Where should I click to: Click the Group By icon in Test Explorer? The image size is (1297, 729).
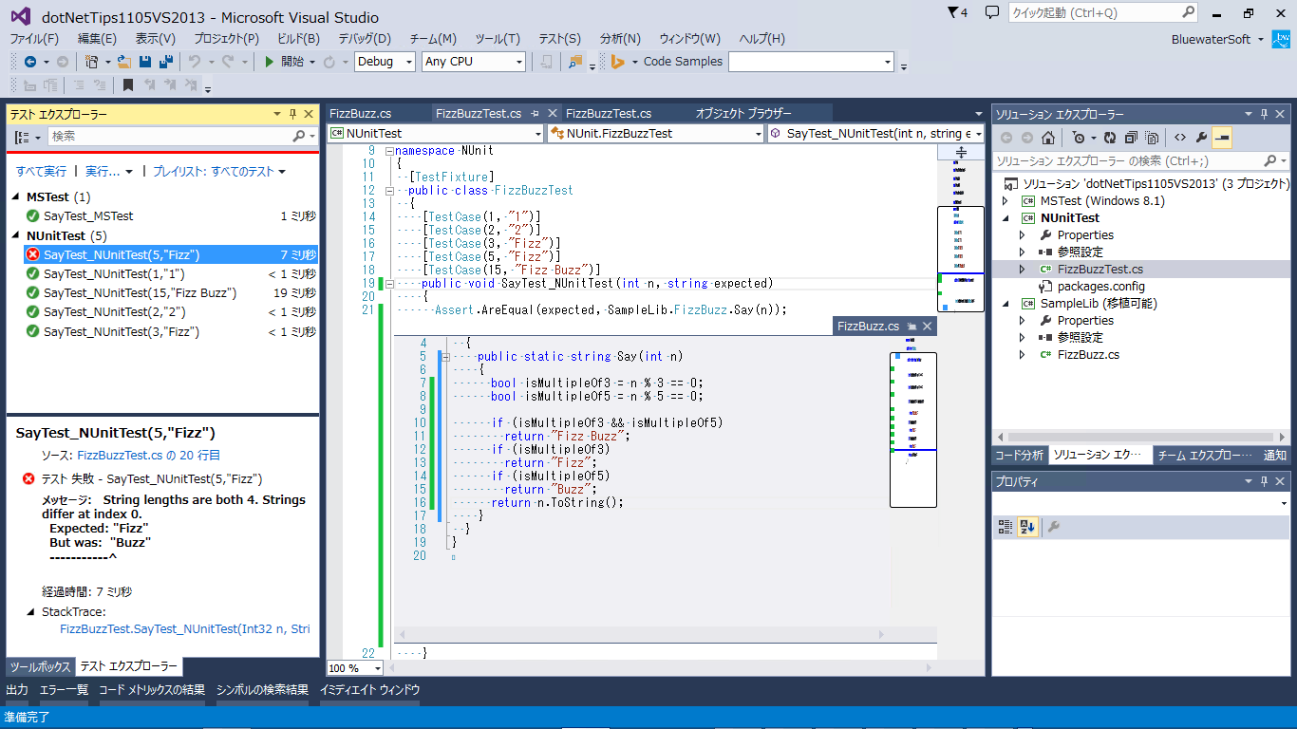tap(23, 138)
